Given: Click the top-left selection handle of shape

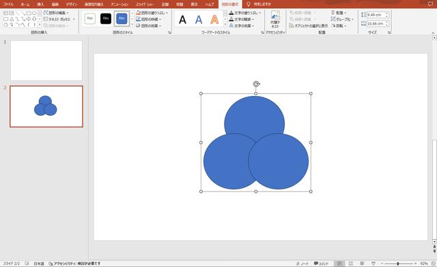Looking at the screenshot, I should [201, 93].
